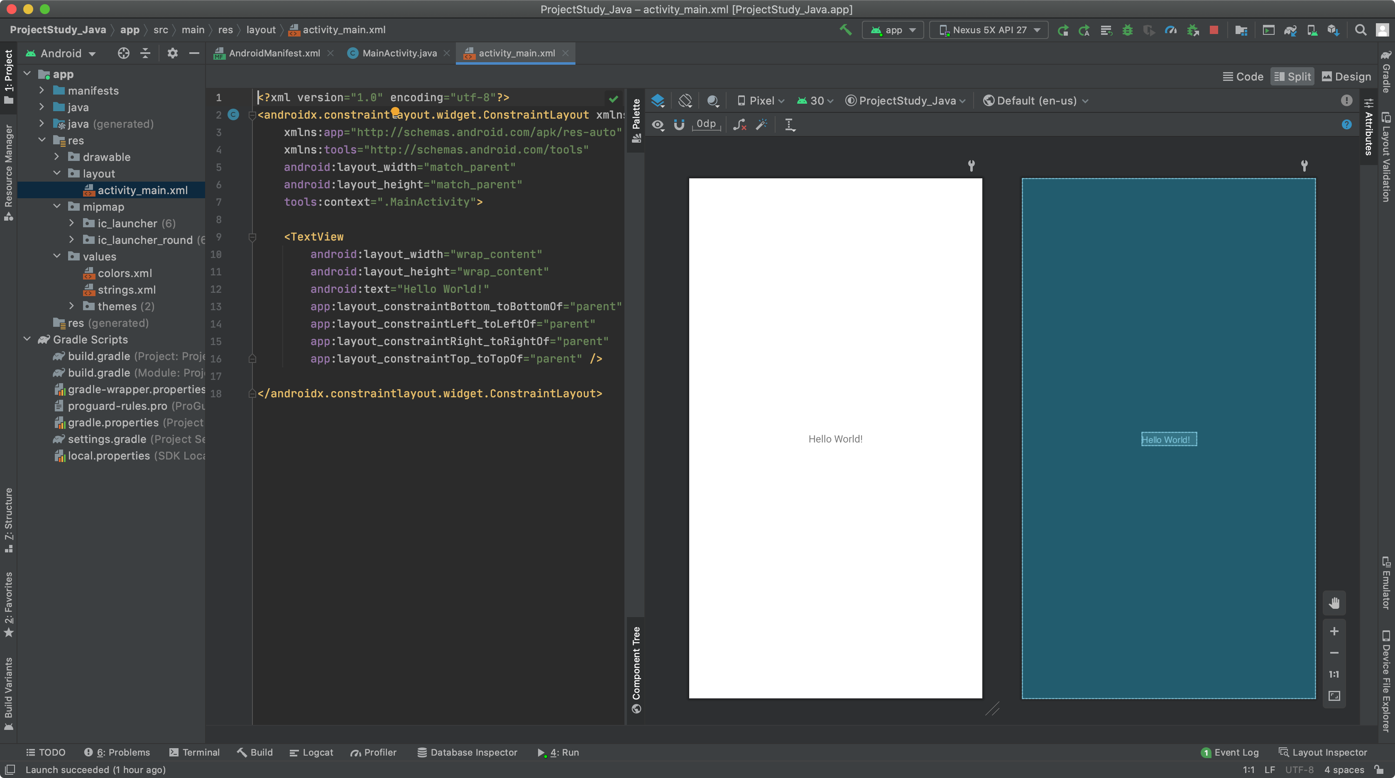Open API 30 version dropdown
This screenshot has width=1395, height=778.
pos(815,101)
